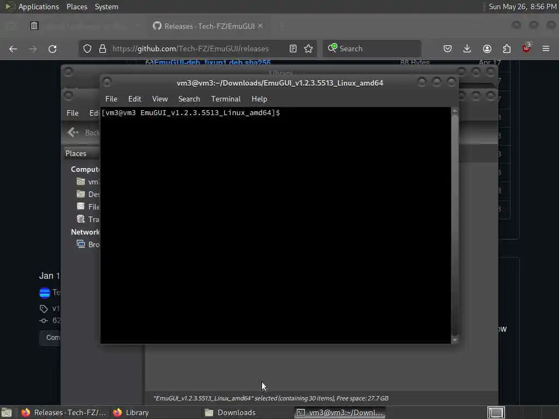The height and width of the screenshot is (419, 559).
Task: Click terminal scrollbar down arrow
Action: pyautogui.click(x=455, y=340)
